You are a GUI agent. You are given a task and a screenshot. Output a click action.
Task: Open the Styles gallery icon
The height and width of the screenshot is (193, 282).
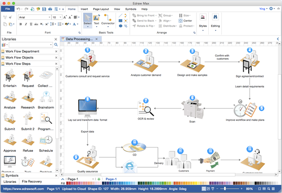(x=203, y=17)
